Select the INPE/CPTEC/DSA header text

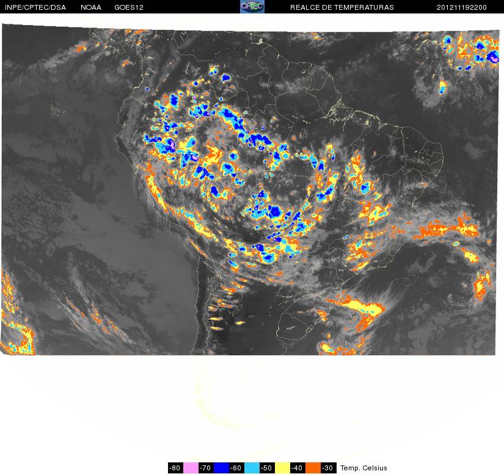coord(35,7)
